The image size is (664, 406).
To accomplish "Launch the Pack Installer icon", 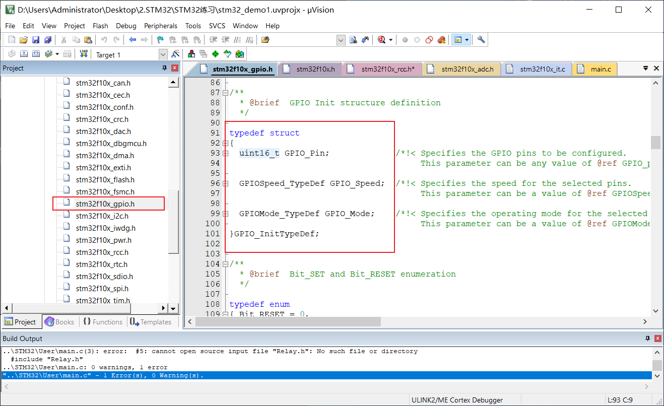I will (x=240, y=54).
